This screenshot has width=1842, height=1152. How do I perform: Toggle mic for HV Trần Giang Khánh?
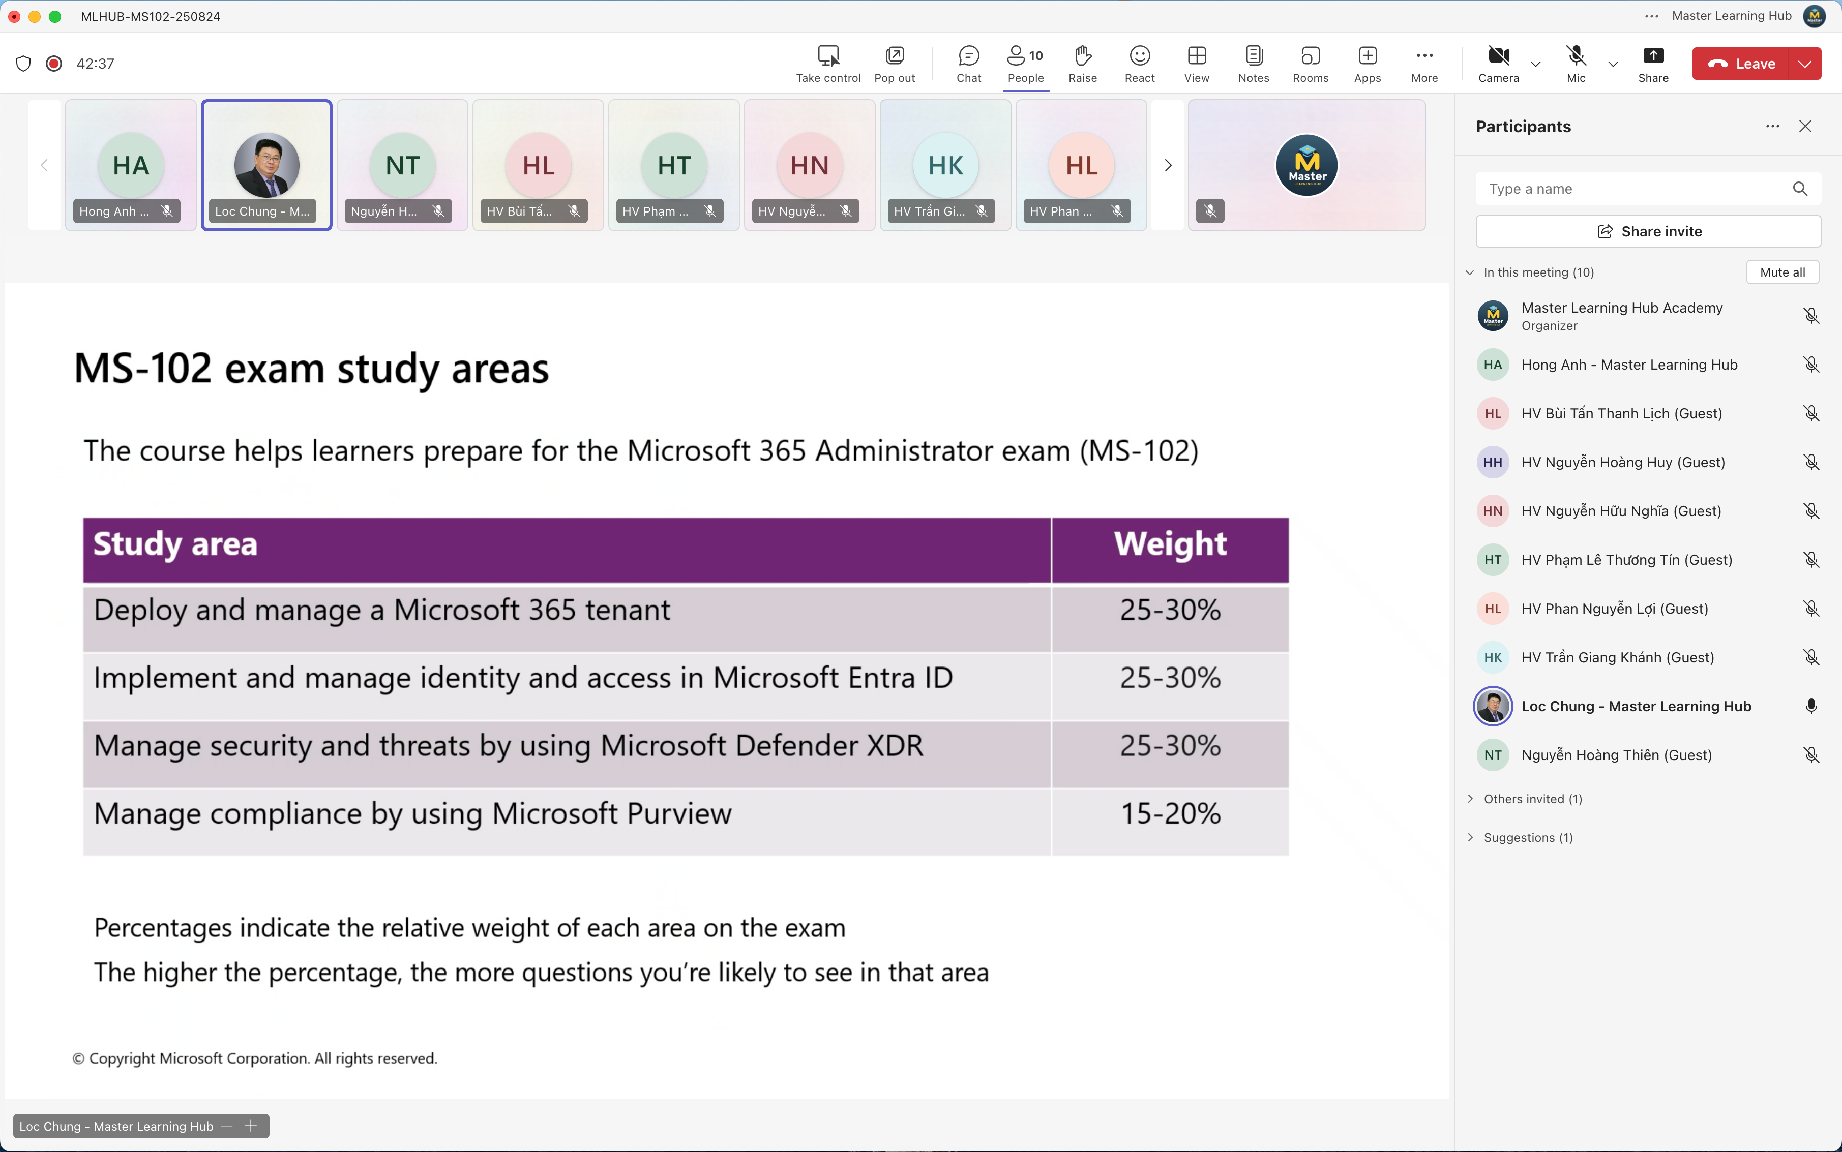1811,657
